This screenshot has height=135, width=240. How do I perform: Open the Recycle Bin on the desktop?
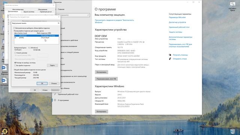coord(232,131)
